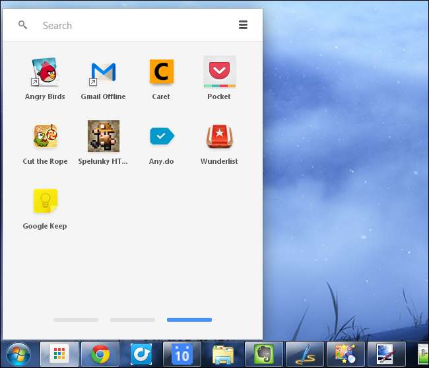Switch to second app launcher page
The height and width of the screenshot is (368, 429).
(133, 320)
